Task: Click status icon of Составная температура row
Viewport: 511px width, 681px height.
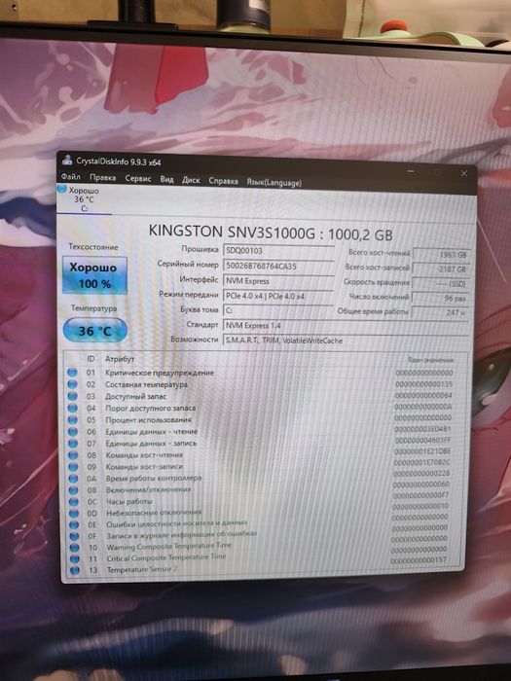Action: pyautogui.click(x=72, y=384)
